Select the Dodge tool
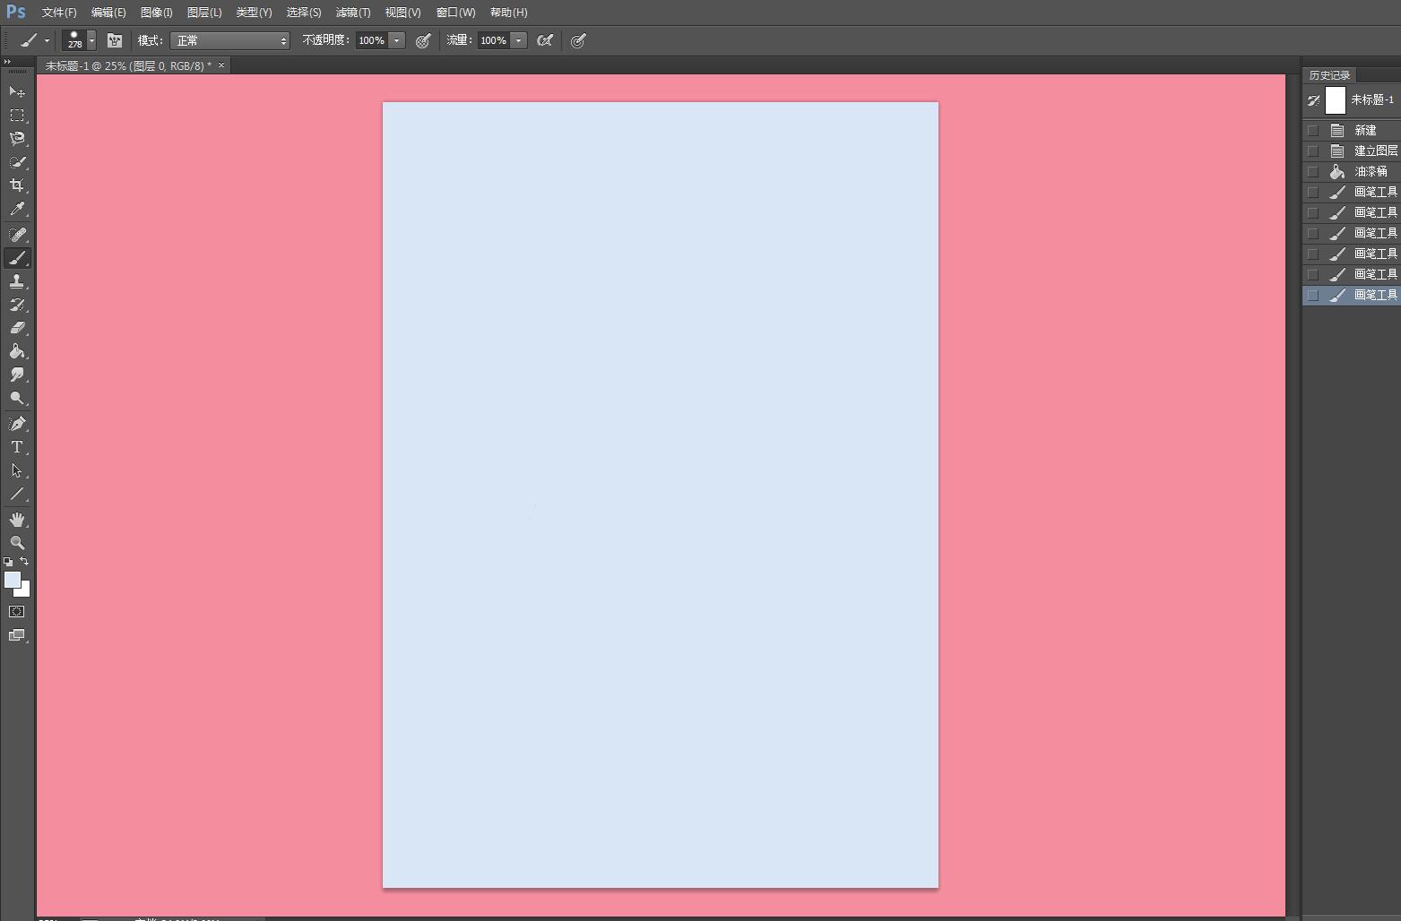This screenshot has height=921, width=1401. 17,399
